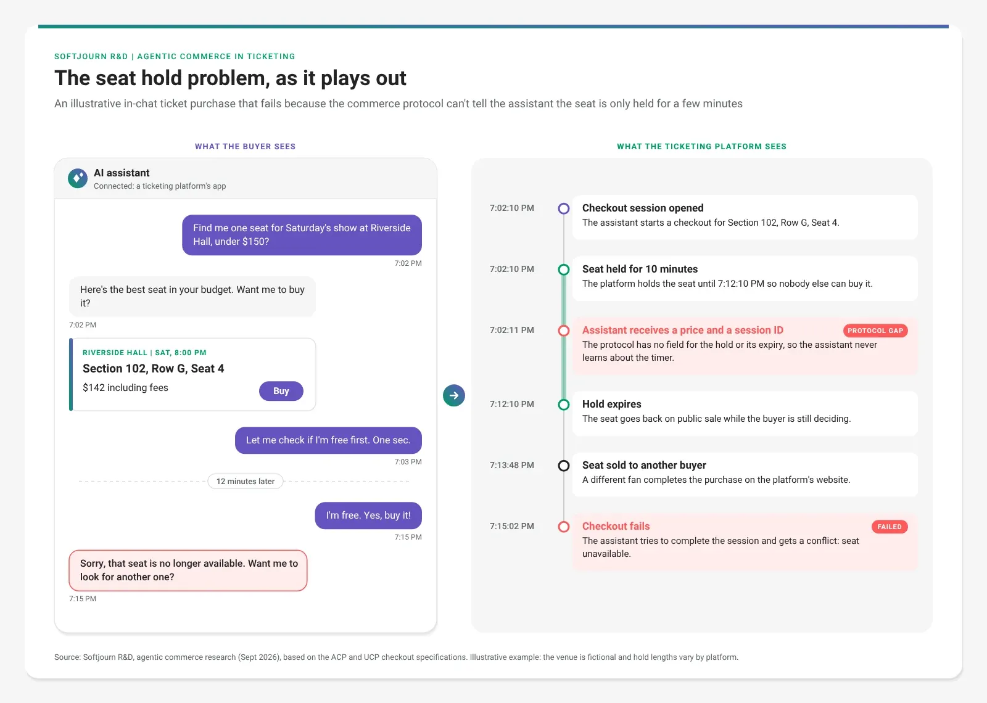The height and width of the screenshot is (703, 987).
Task: Click the 'AI assistant' chat header name
Action: pyautogui.click(x=122, y=173)
